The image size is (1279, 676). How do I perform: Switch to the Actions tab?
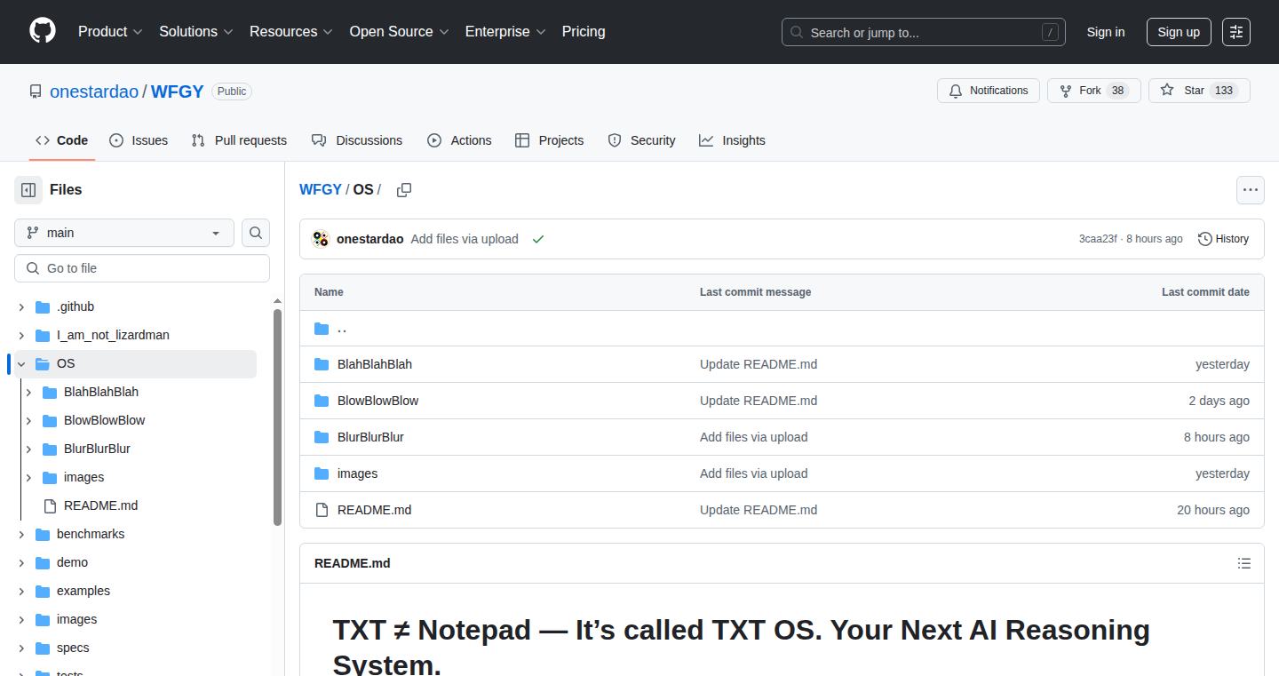[x=459, y=140]
